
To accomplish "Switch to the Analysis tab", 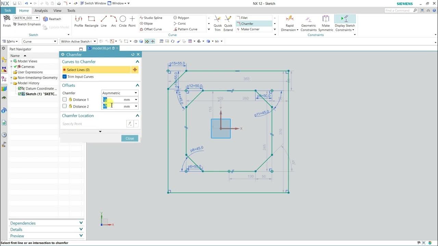I will point(41,11).
